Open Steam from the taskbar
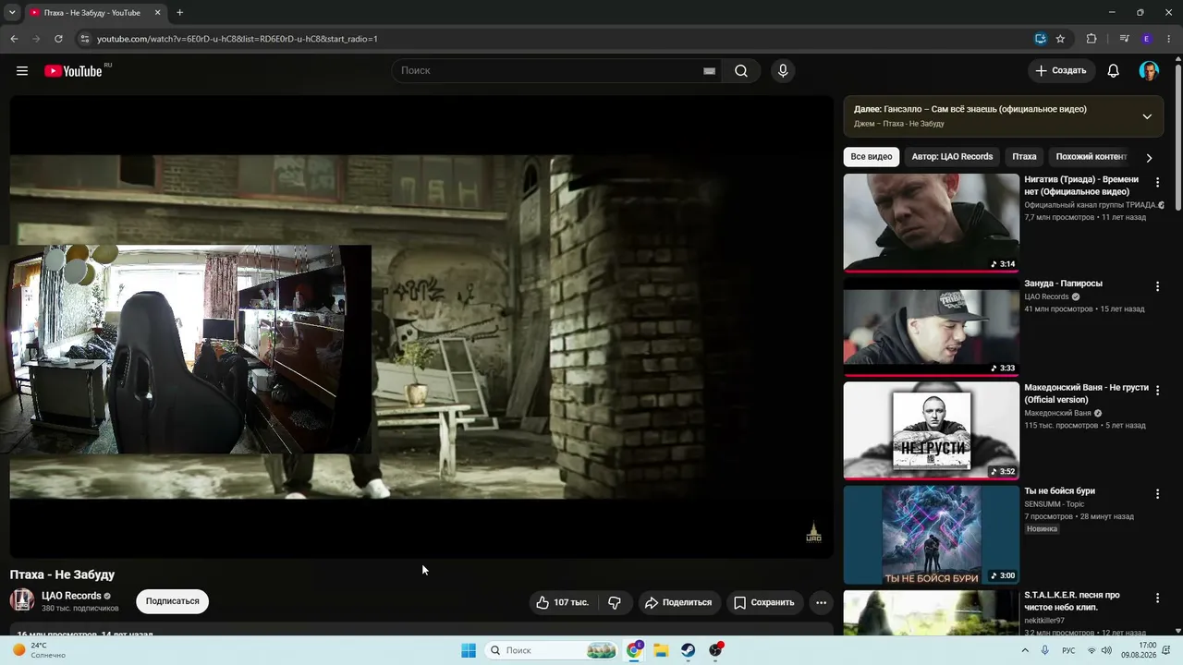1183x665 pixels. tap(689, 650)
